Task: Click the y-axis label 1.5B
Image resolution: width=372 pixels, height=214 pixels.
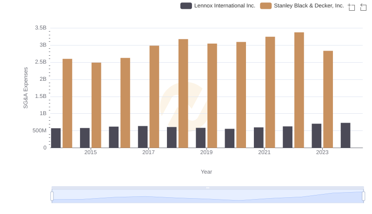Action: click(40, 97)
